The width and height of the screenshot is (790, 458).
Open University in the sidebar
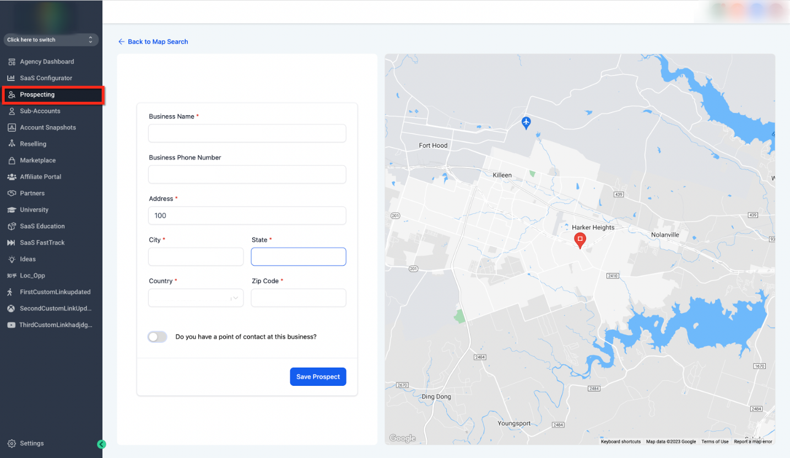point(34,210)
